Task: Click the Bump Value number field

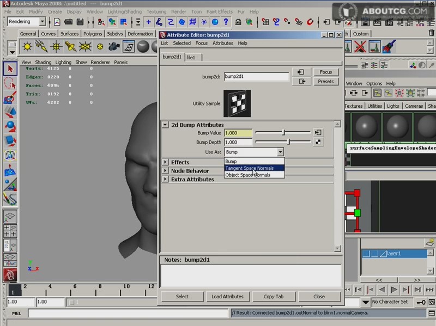Action: pyautogui.click(x=238, y=133)
